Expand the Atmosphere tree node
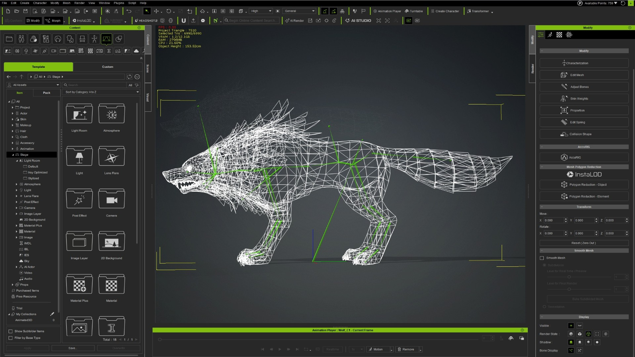Screen dimensions: 635x357 point(17,184)
